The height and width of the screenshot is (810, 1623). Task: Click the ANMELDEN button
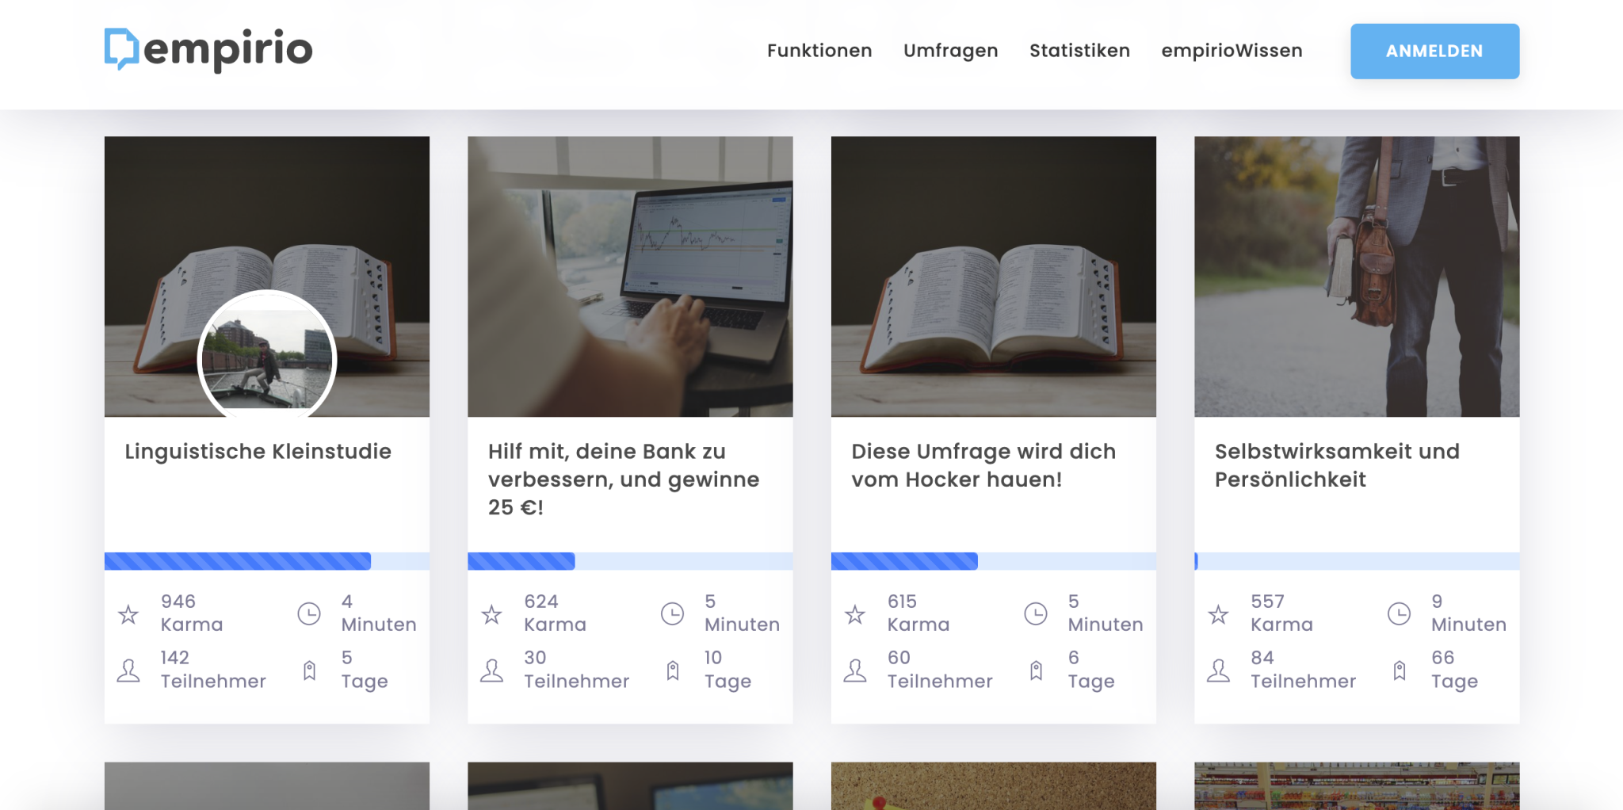[x=1434, y=50]
